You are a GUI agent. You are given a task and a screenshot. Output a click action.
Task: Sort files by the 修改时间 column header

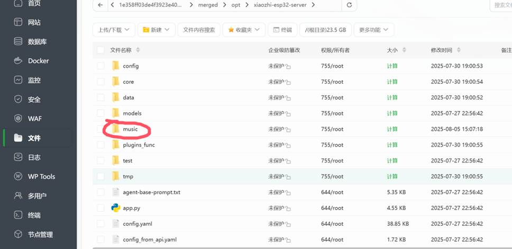pos(442,50)
